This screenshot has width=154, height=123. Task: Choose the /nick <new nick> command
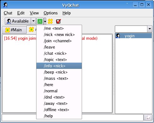point(59,35)
